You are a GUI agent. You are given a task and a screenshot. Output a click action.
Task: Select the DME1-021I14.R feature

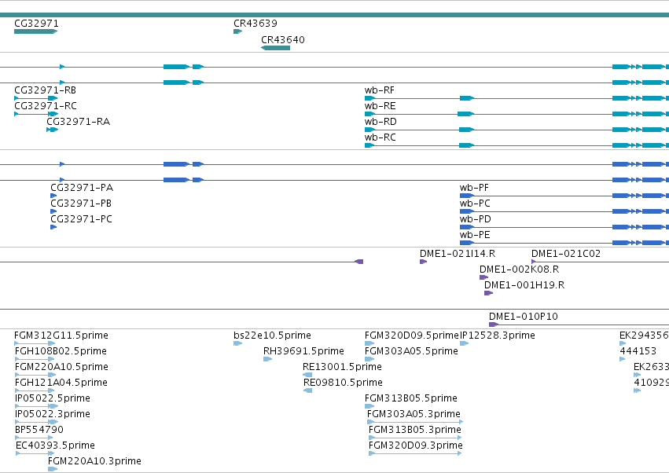pyautogui.click(x=458, y=254)
